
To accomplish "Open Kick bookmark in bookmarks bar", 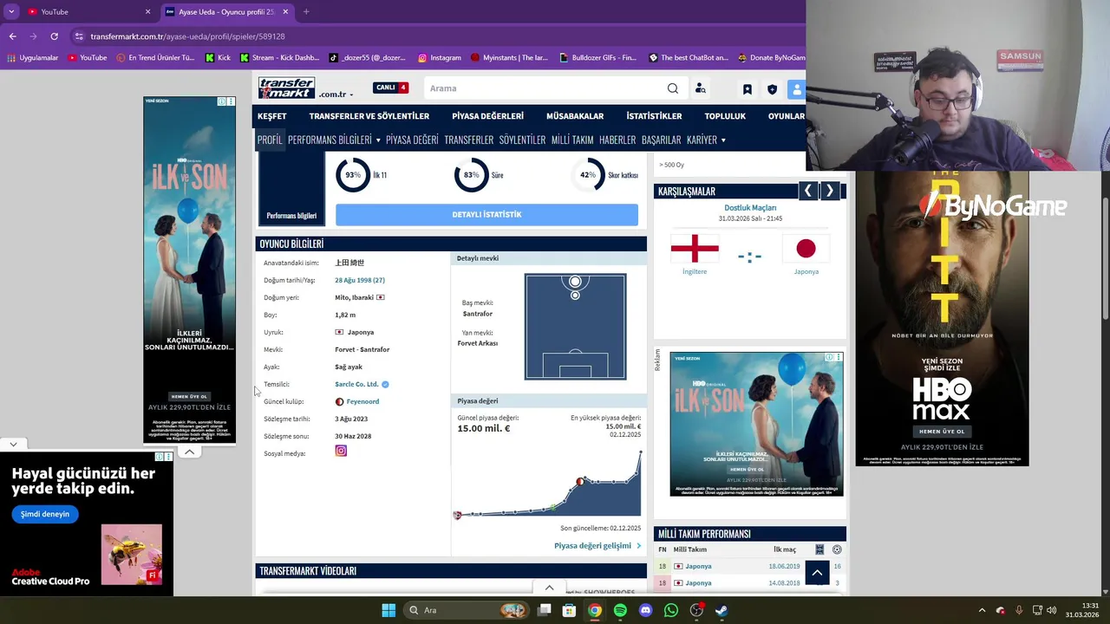I will (x=218, y=58).
